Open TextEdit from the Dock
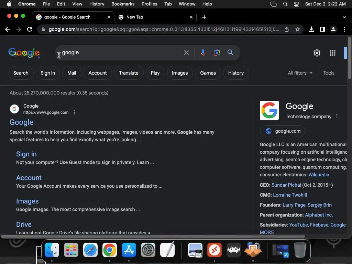 tap(167, 250)
